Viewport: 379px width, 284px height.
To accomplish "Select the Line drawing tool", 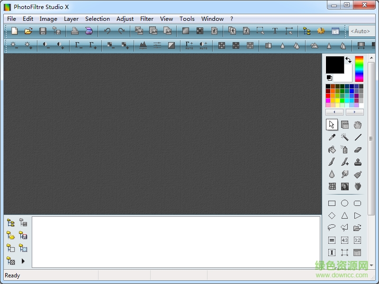I will tap(357, 137).
